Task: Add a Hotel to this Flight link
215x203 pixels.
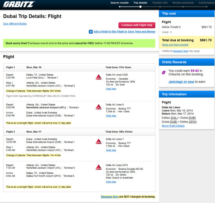Action: (x=124, y=32)
